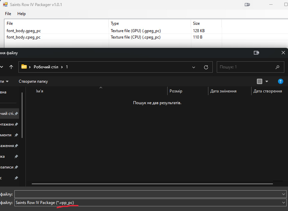Click the view layout icon in the dialog toolbar
This screenshot has height=211, width=288.
click(259, 81)
